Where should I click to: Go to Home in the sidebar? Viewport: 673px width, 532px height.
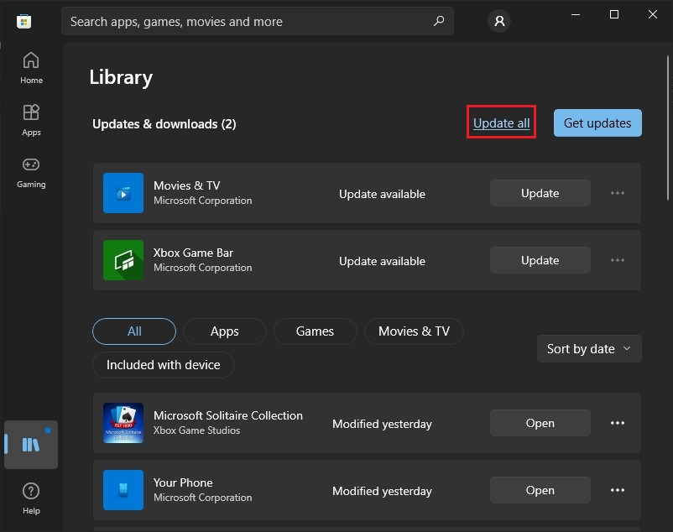31,68
